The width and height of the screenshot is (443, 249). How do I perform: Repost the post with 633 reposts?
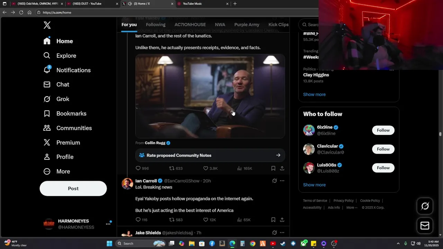point(175,168)
